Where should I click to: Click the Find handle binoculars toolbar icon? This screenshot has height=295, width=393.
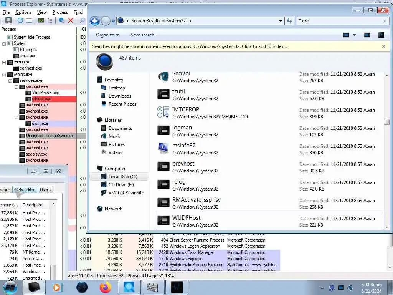click(82, 20)
